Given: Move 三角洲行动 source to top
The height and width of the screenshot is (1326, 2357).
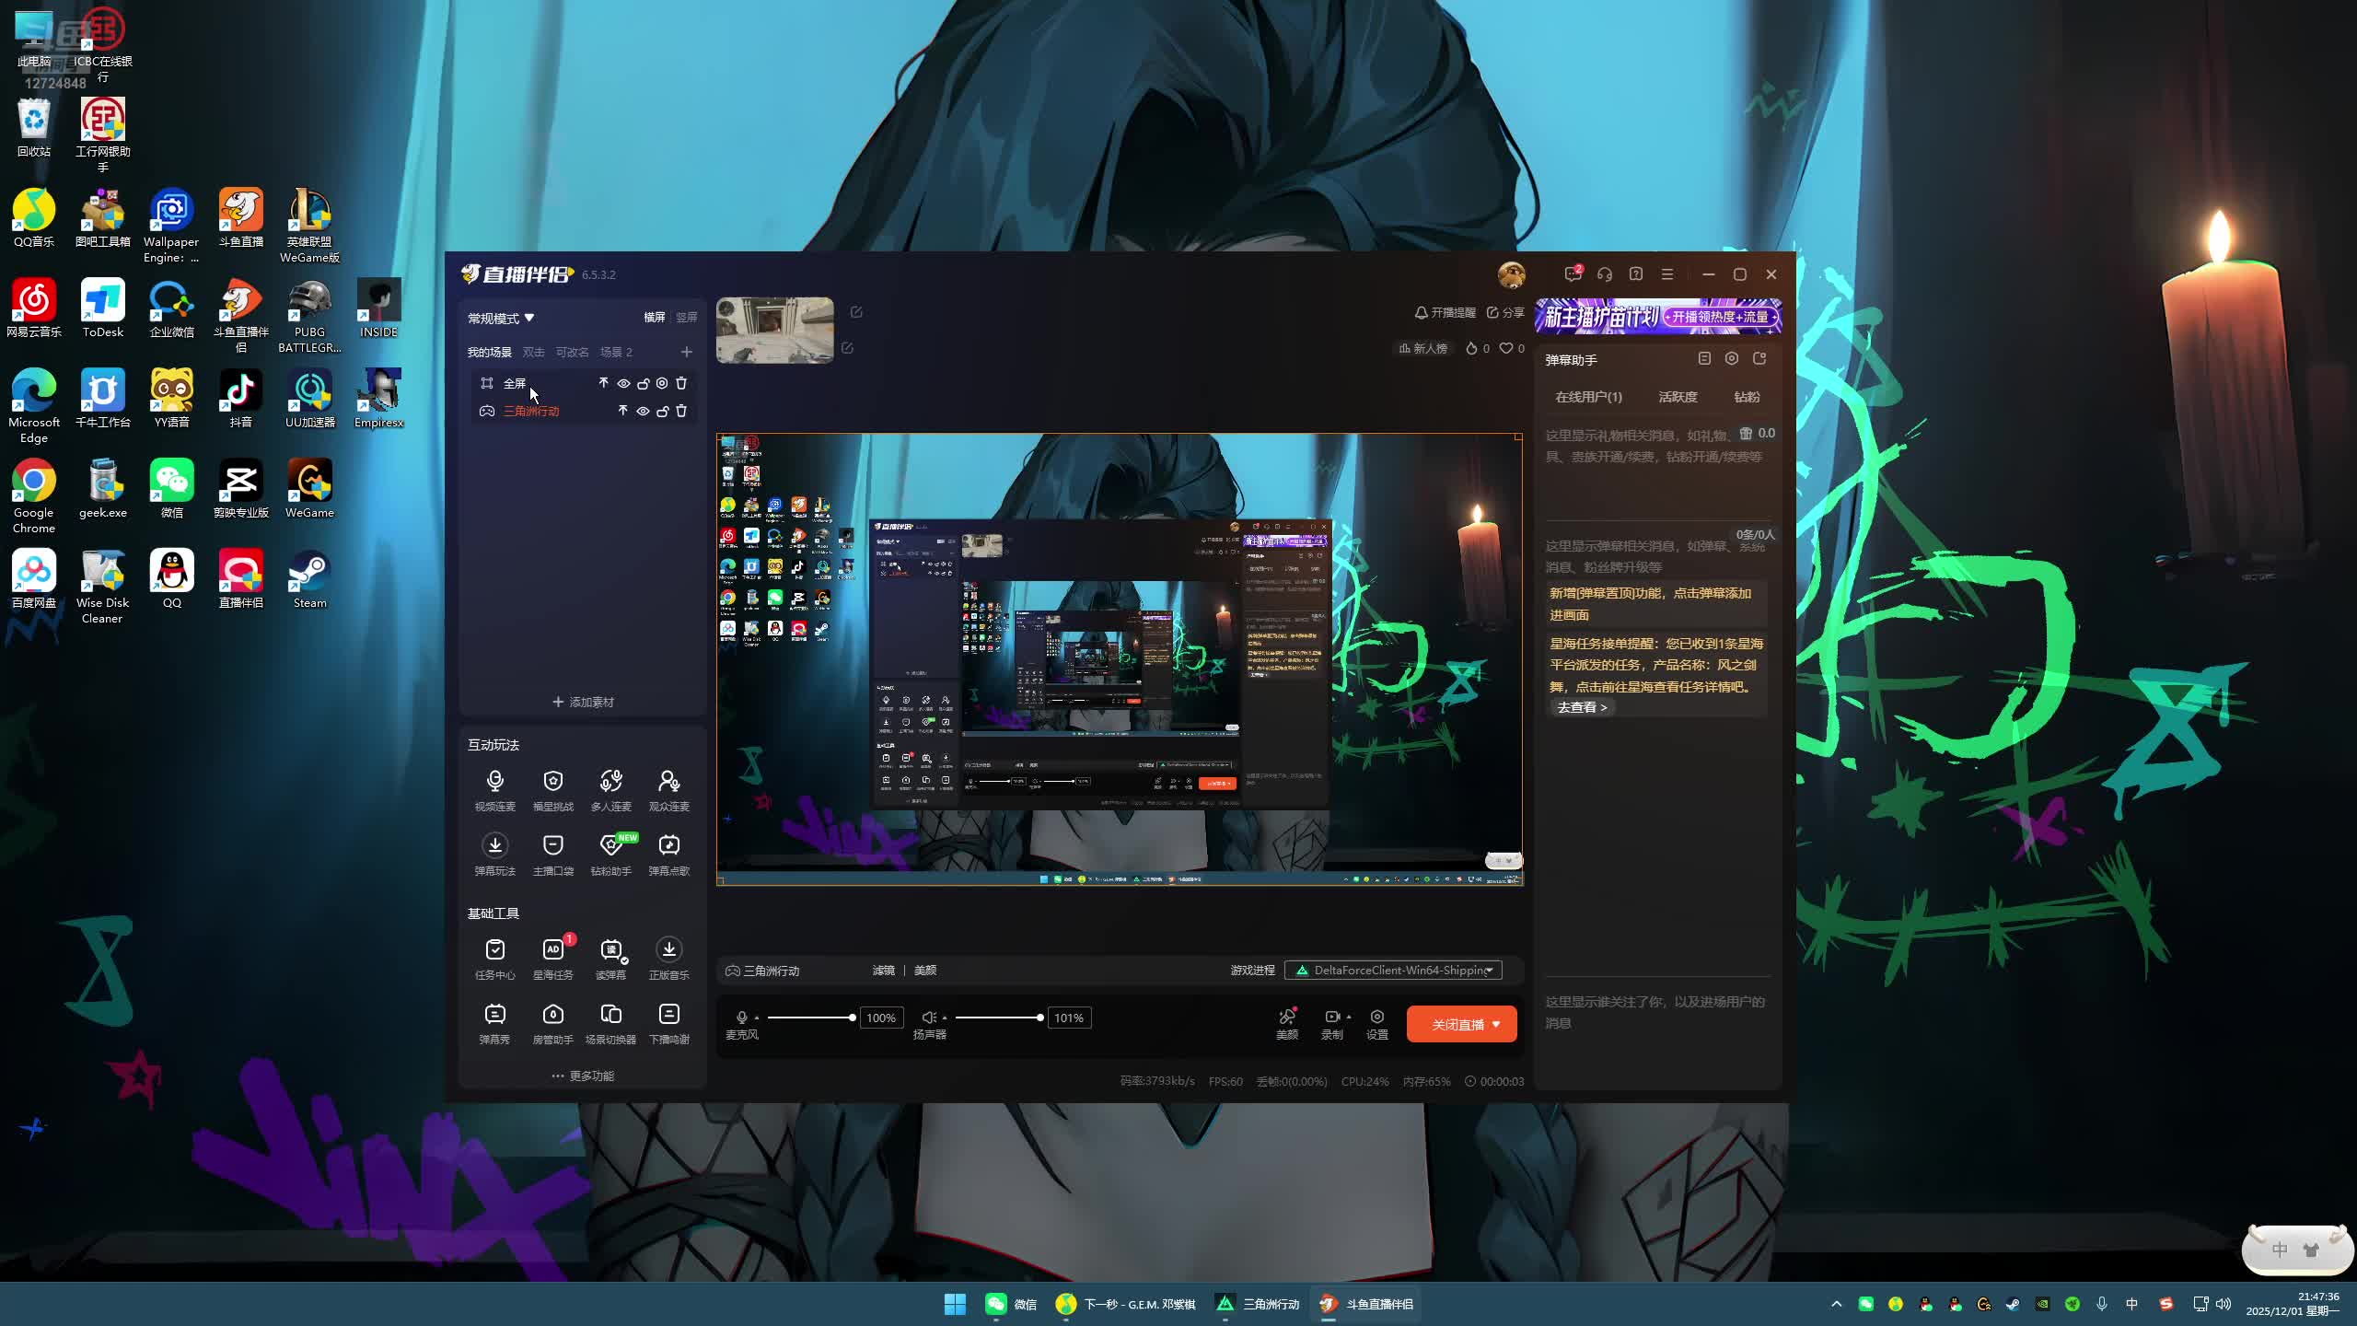Looking at the screenshot, I should pos(622,411).
